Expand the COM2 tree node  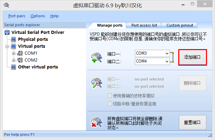point(14,60)
